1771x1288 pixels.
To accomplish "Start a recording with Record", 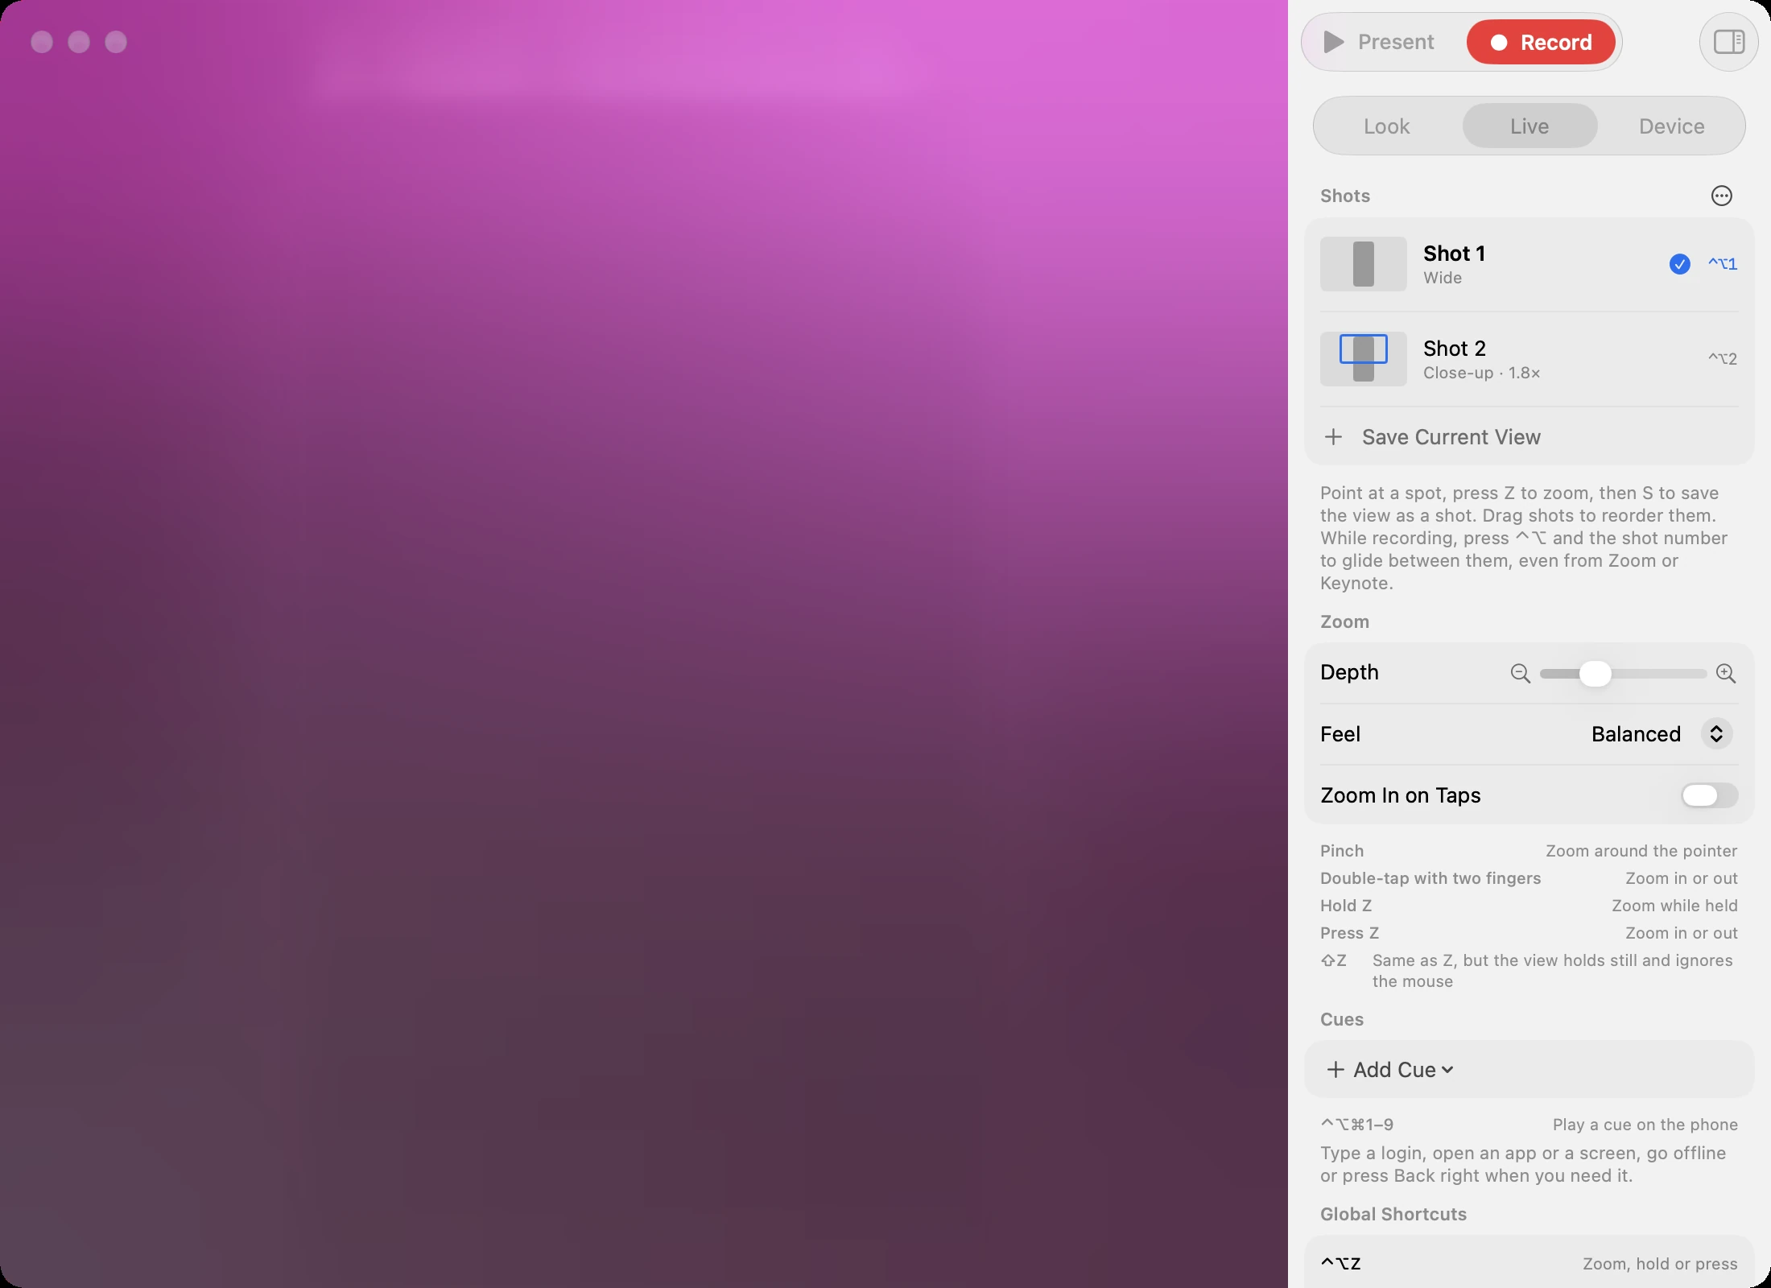I will click(x=1541, y=42).
